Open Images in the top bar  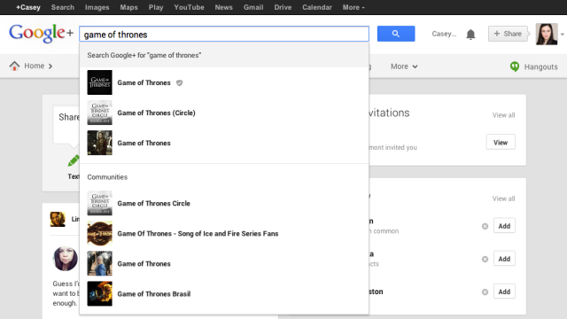click(97, 7)
